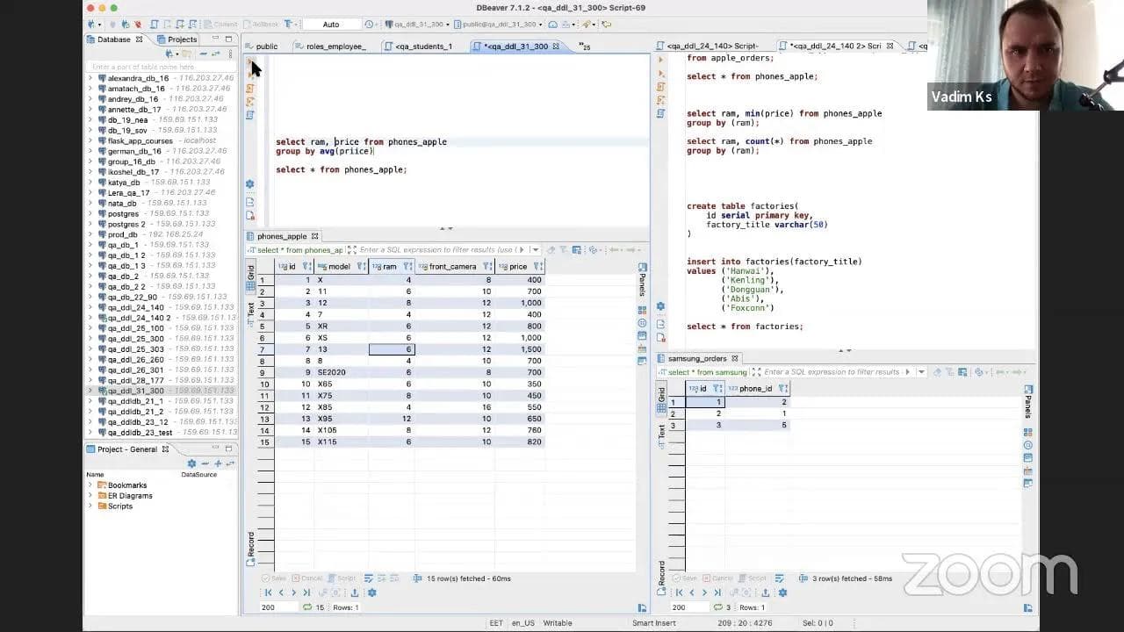This screenshot has height=632, width=1124.
Task: Click the Disconnect icon in the main toolbar
Action: coord(137,25)
